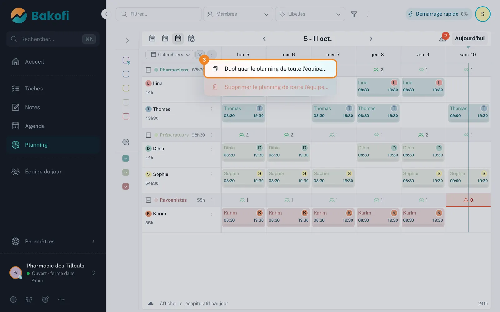Click the Aujourd'hui button
Viewport: 500px width, 312px height.
click(469, 38)
